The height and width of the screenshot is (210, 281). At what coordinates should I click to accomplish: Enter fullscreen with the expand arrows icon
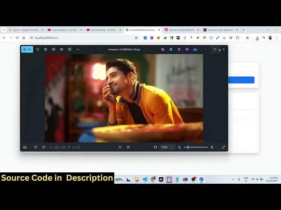(x=223, y=147)
